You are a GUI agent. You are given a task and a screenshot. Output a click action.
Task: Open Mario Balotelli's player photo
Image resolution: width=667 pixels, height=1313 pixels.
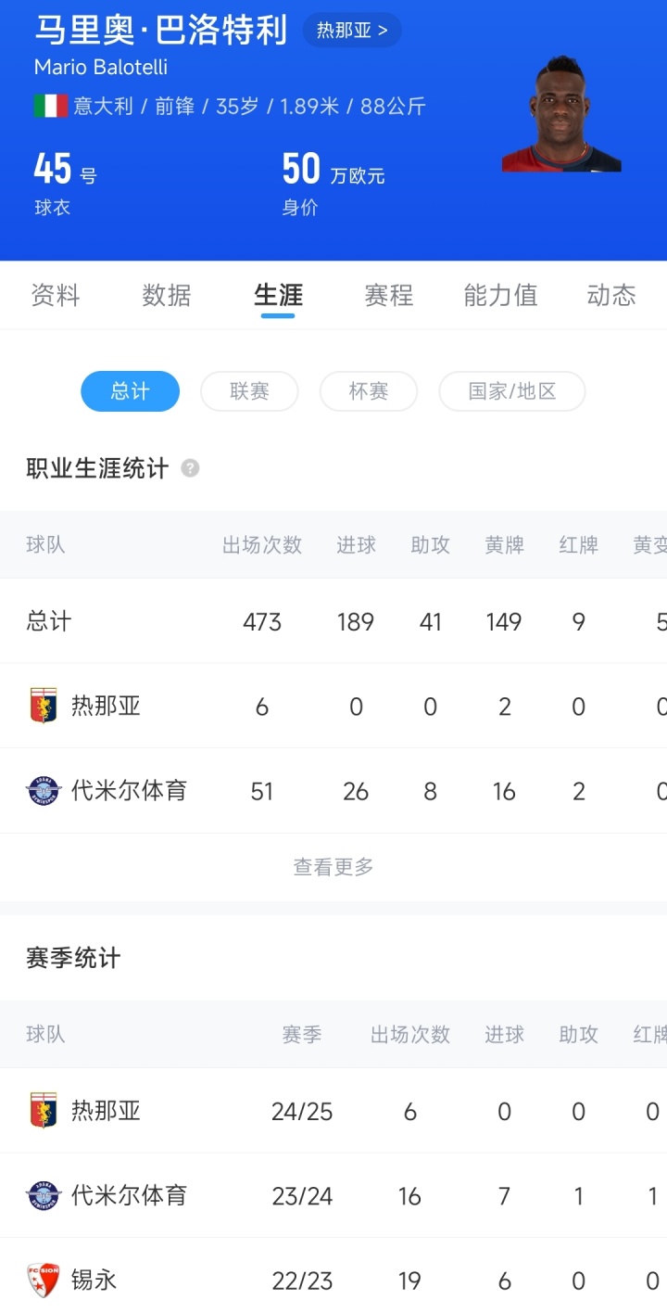coord(561,115)
